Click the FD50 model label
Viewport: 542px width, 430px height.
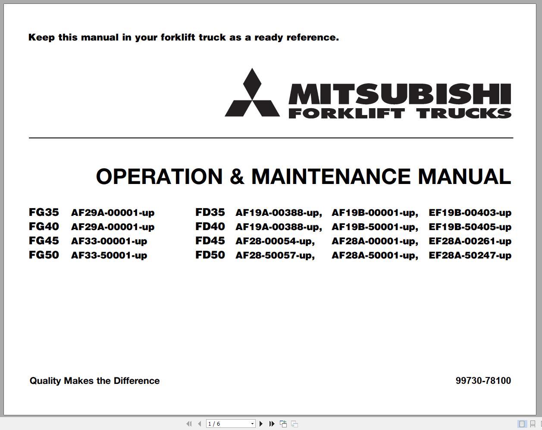pyautogui.click(x=210, y=255)
